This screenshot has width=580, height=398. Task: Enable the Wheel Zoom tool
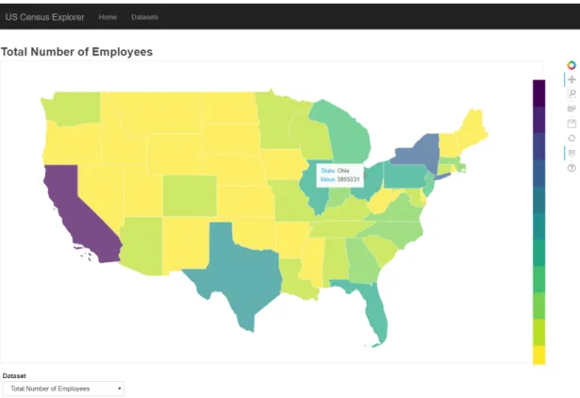(x=572, y=108)
